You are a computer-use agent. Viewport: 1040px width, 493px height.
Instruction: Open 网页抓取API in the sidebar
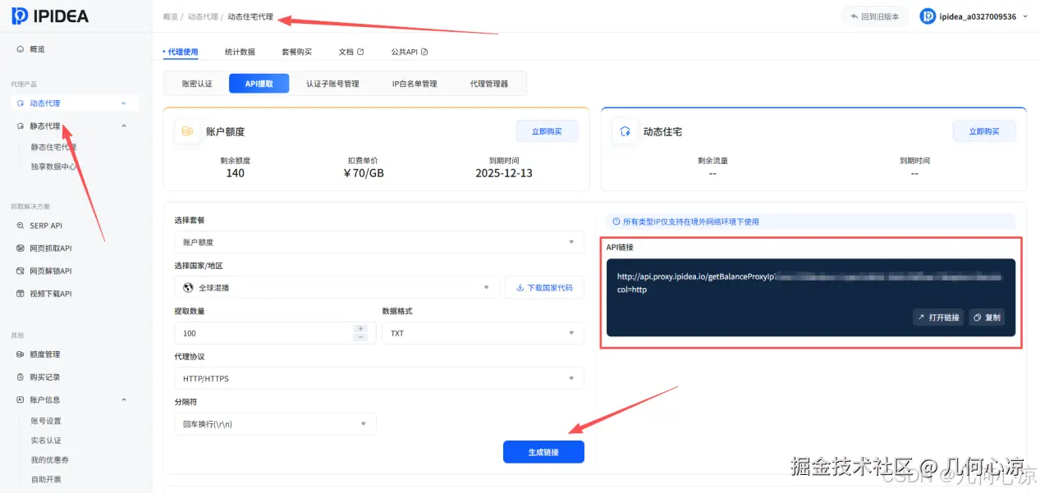pyautogui.click(x=51, y=249)
